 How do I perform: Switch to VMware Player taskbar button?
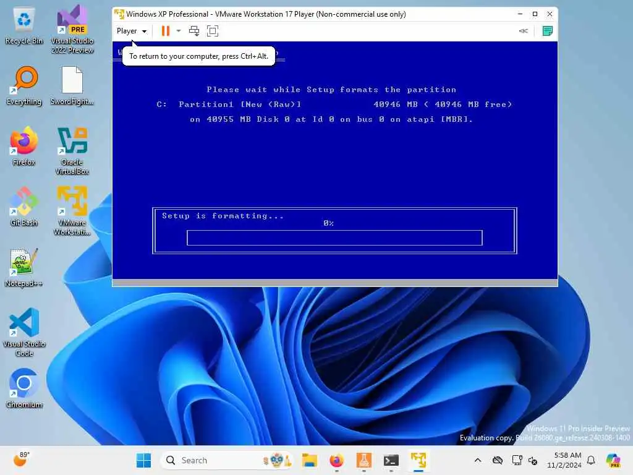(418, 460)
